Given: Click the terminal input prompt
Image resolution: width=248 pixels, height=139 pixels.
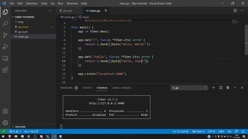Looking at the screenshot, I should (x=61, y=127).
